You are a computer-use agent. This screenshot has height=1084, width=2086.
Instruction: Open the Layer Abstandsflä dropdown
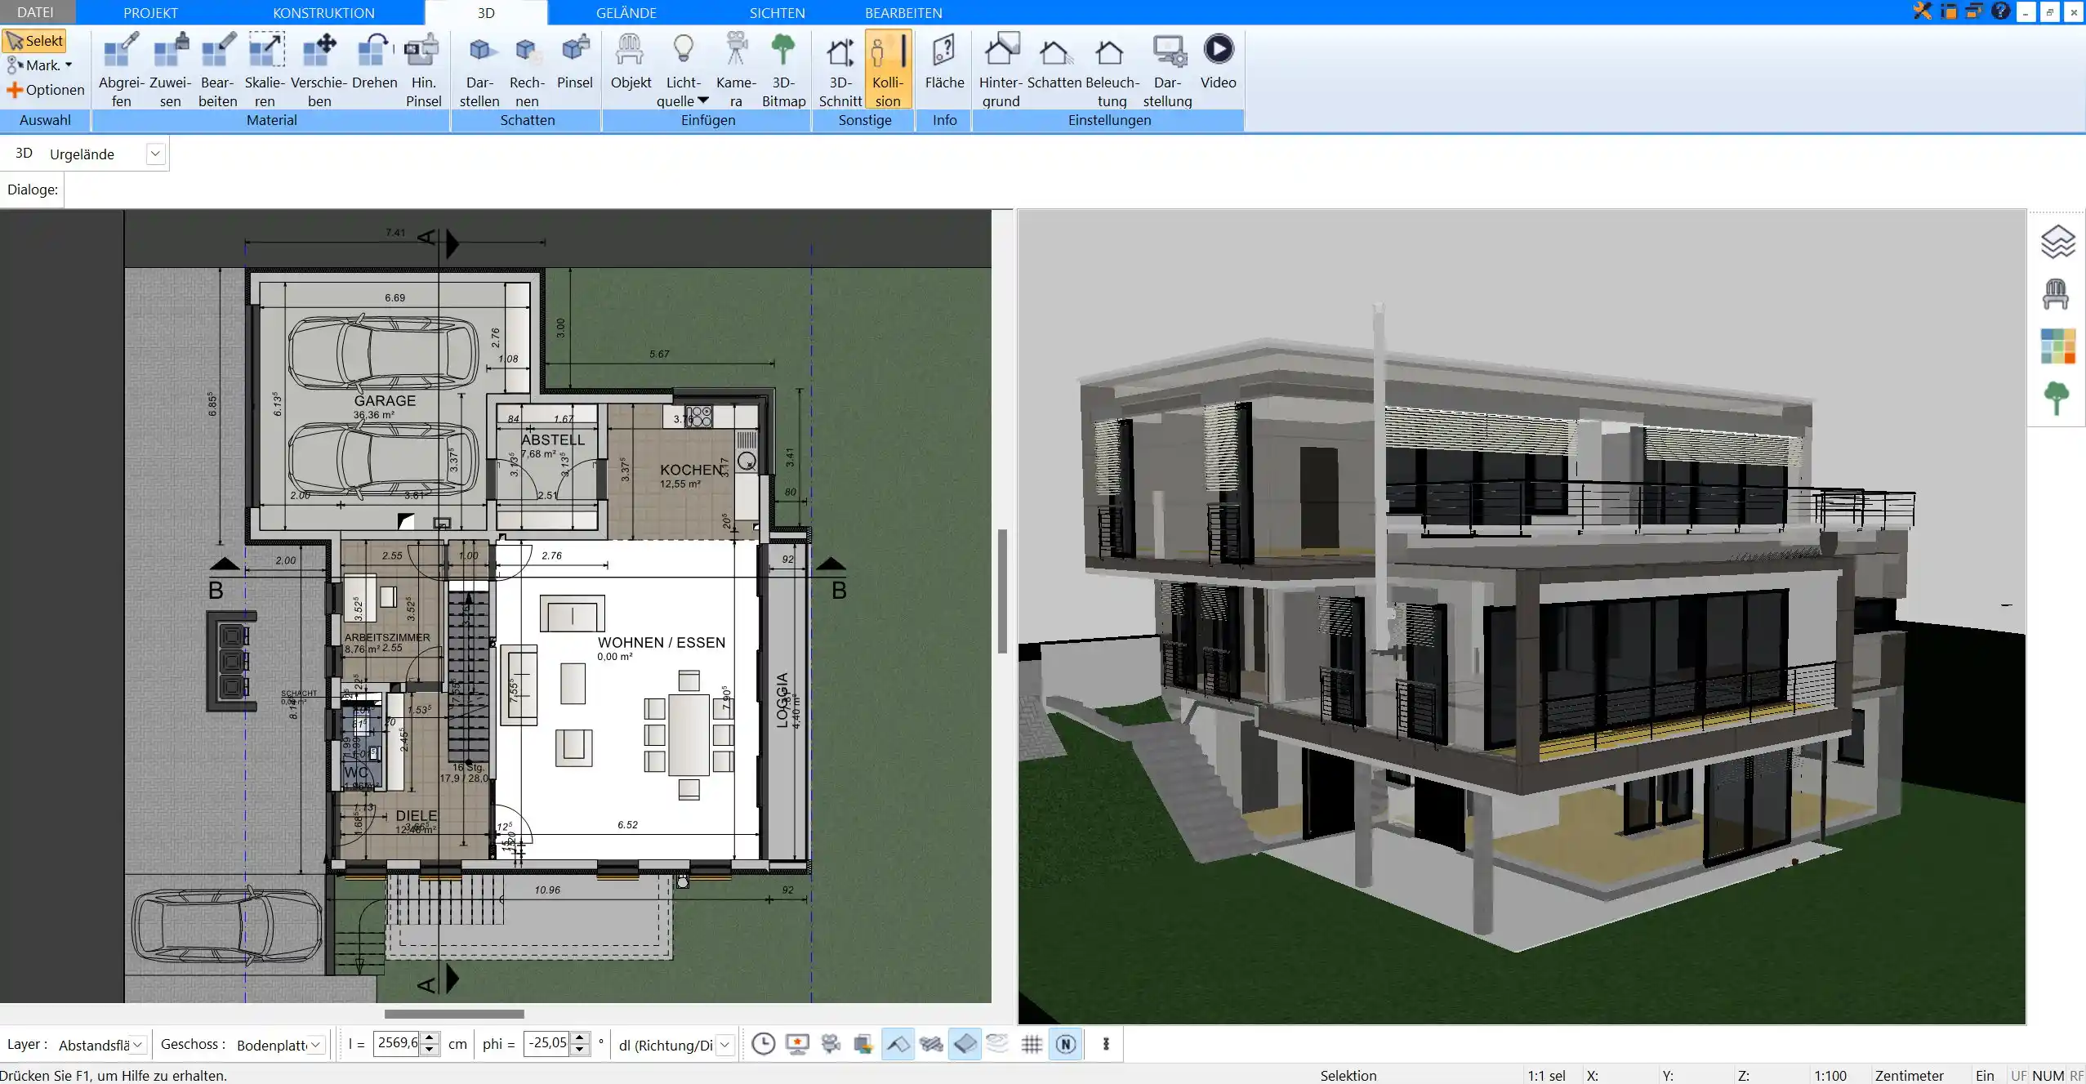[x=138, y=1045]
